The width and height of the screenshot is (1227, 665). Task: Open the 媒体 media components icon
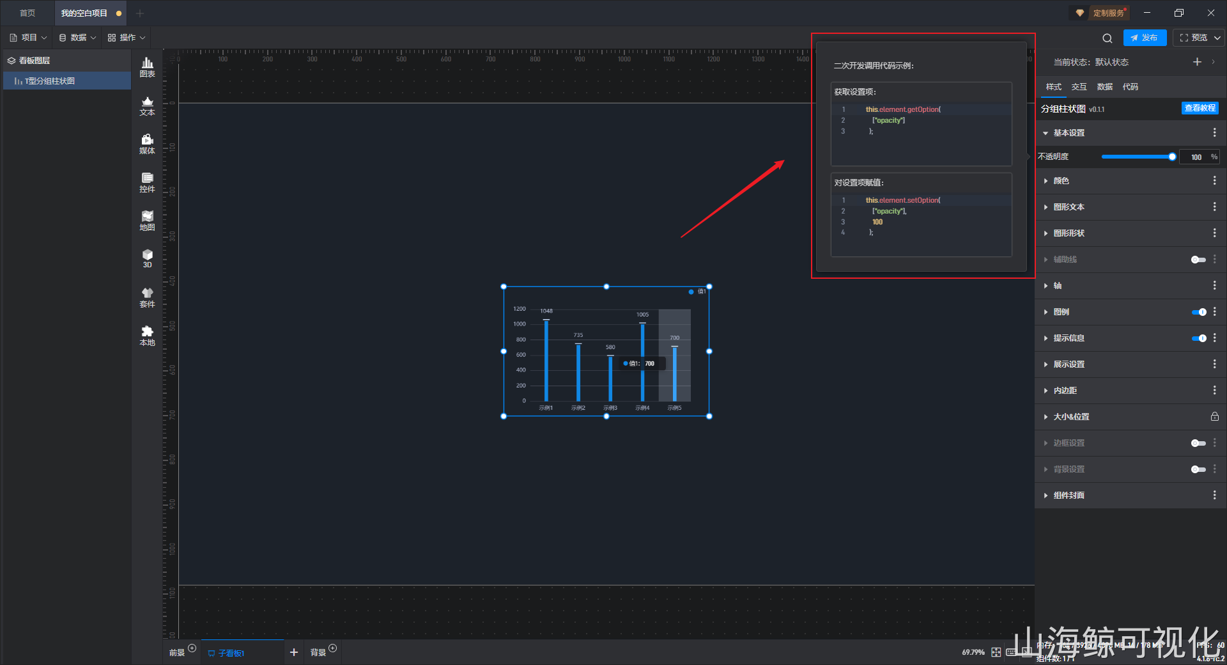tap(147, 144)
